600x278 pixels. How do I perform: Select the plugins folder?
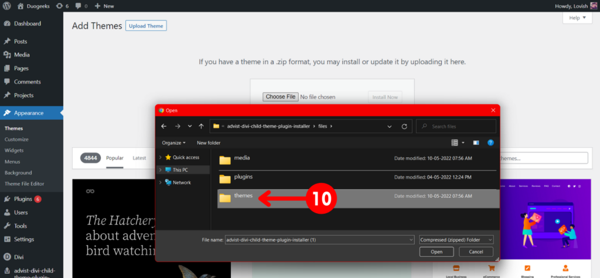coord(358,179)
